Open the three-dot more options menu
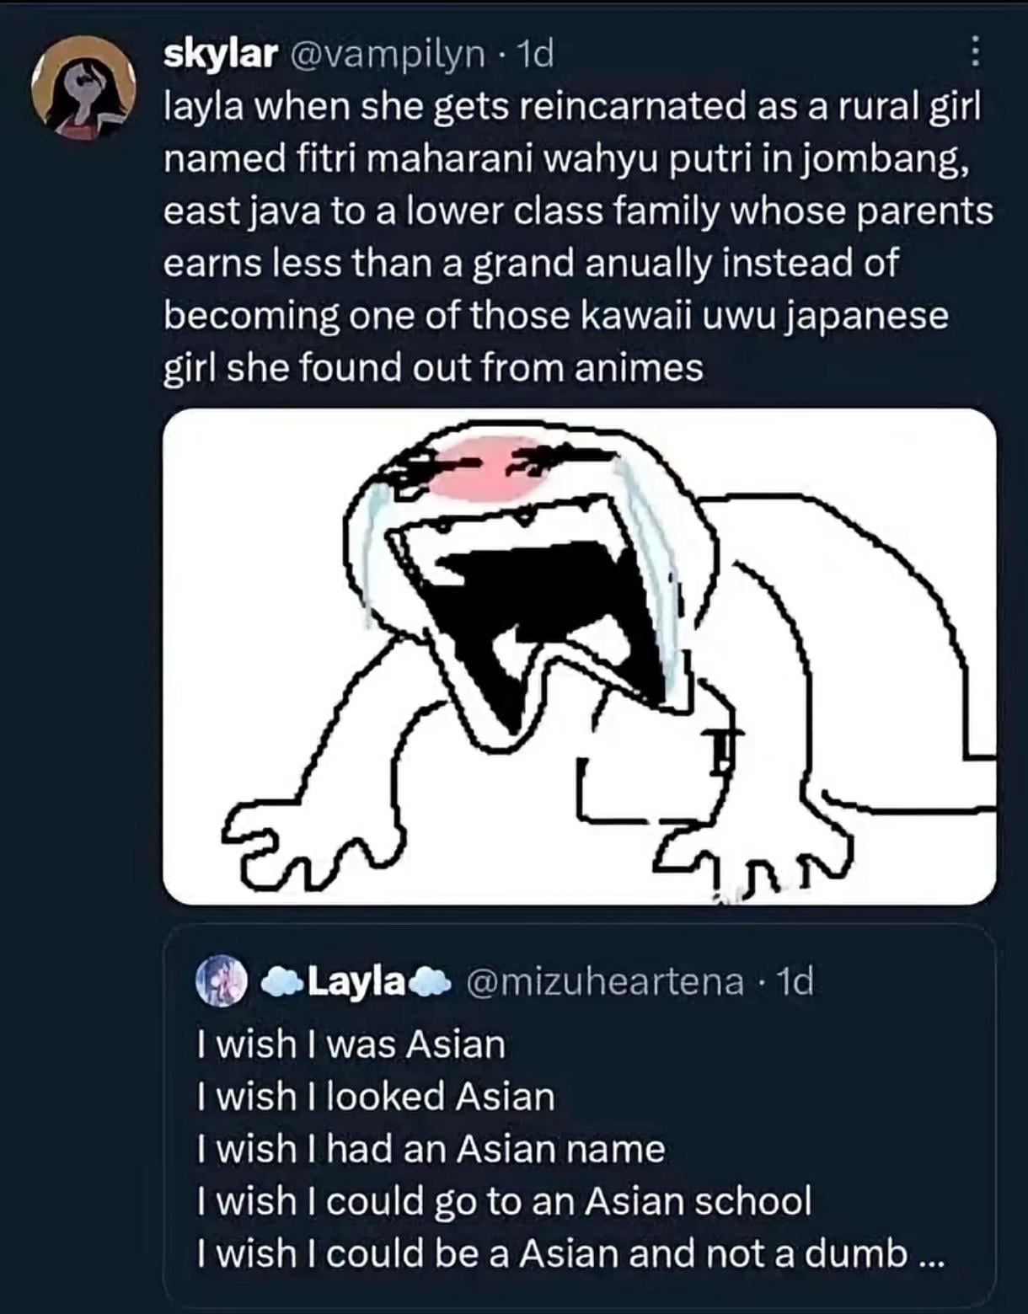Image resolution: width=1028 pixels, height=1314 pixels. [x=974, y=52]
